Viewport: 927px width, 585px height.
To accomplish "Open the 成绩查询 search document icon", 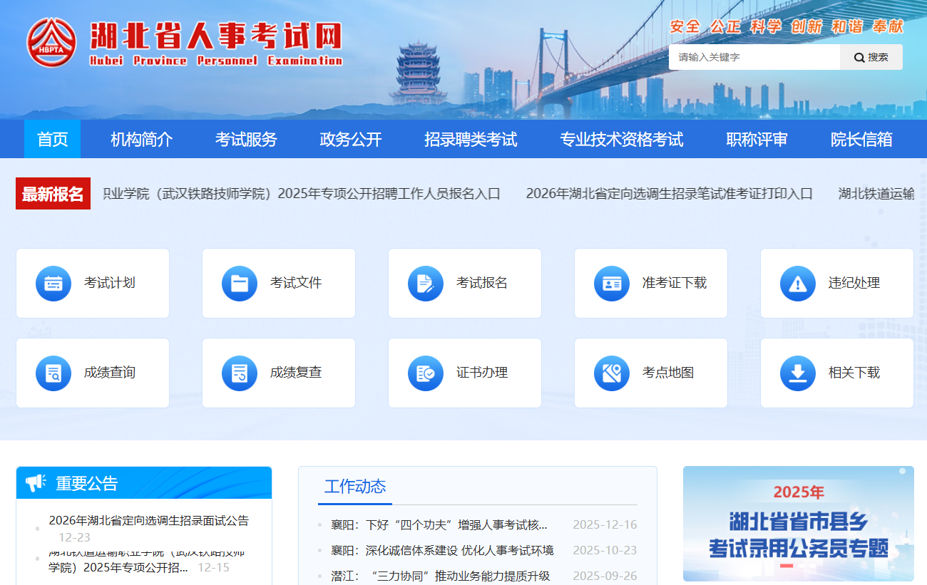I will click(53, 373).
